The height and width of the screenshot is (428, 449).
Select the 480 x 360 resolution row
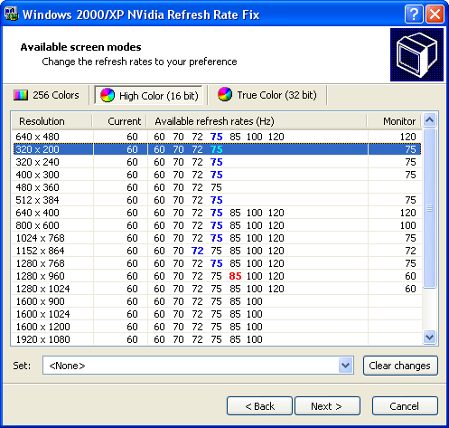pos(217,187)
